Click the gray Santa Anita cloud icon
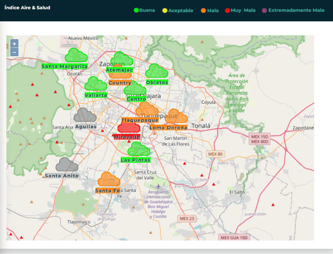Screen dimensions: 333x254 [67, 165]
